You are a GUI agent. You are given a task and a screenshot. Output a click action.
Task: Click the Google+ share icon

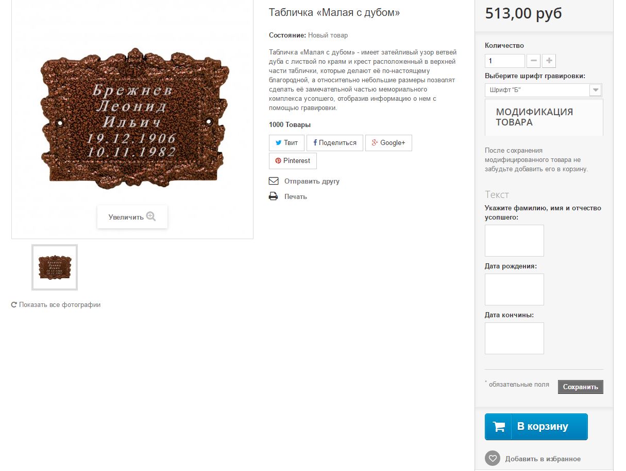375,142
